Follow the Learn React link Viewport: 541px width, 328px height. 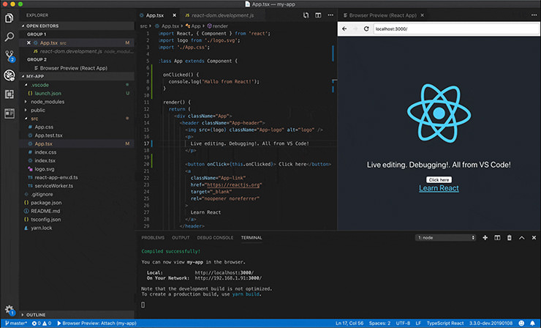coord(439,189)
